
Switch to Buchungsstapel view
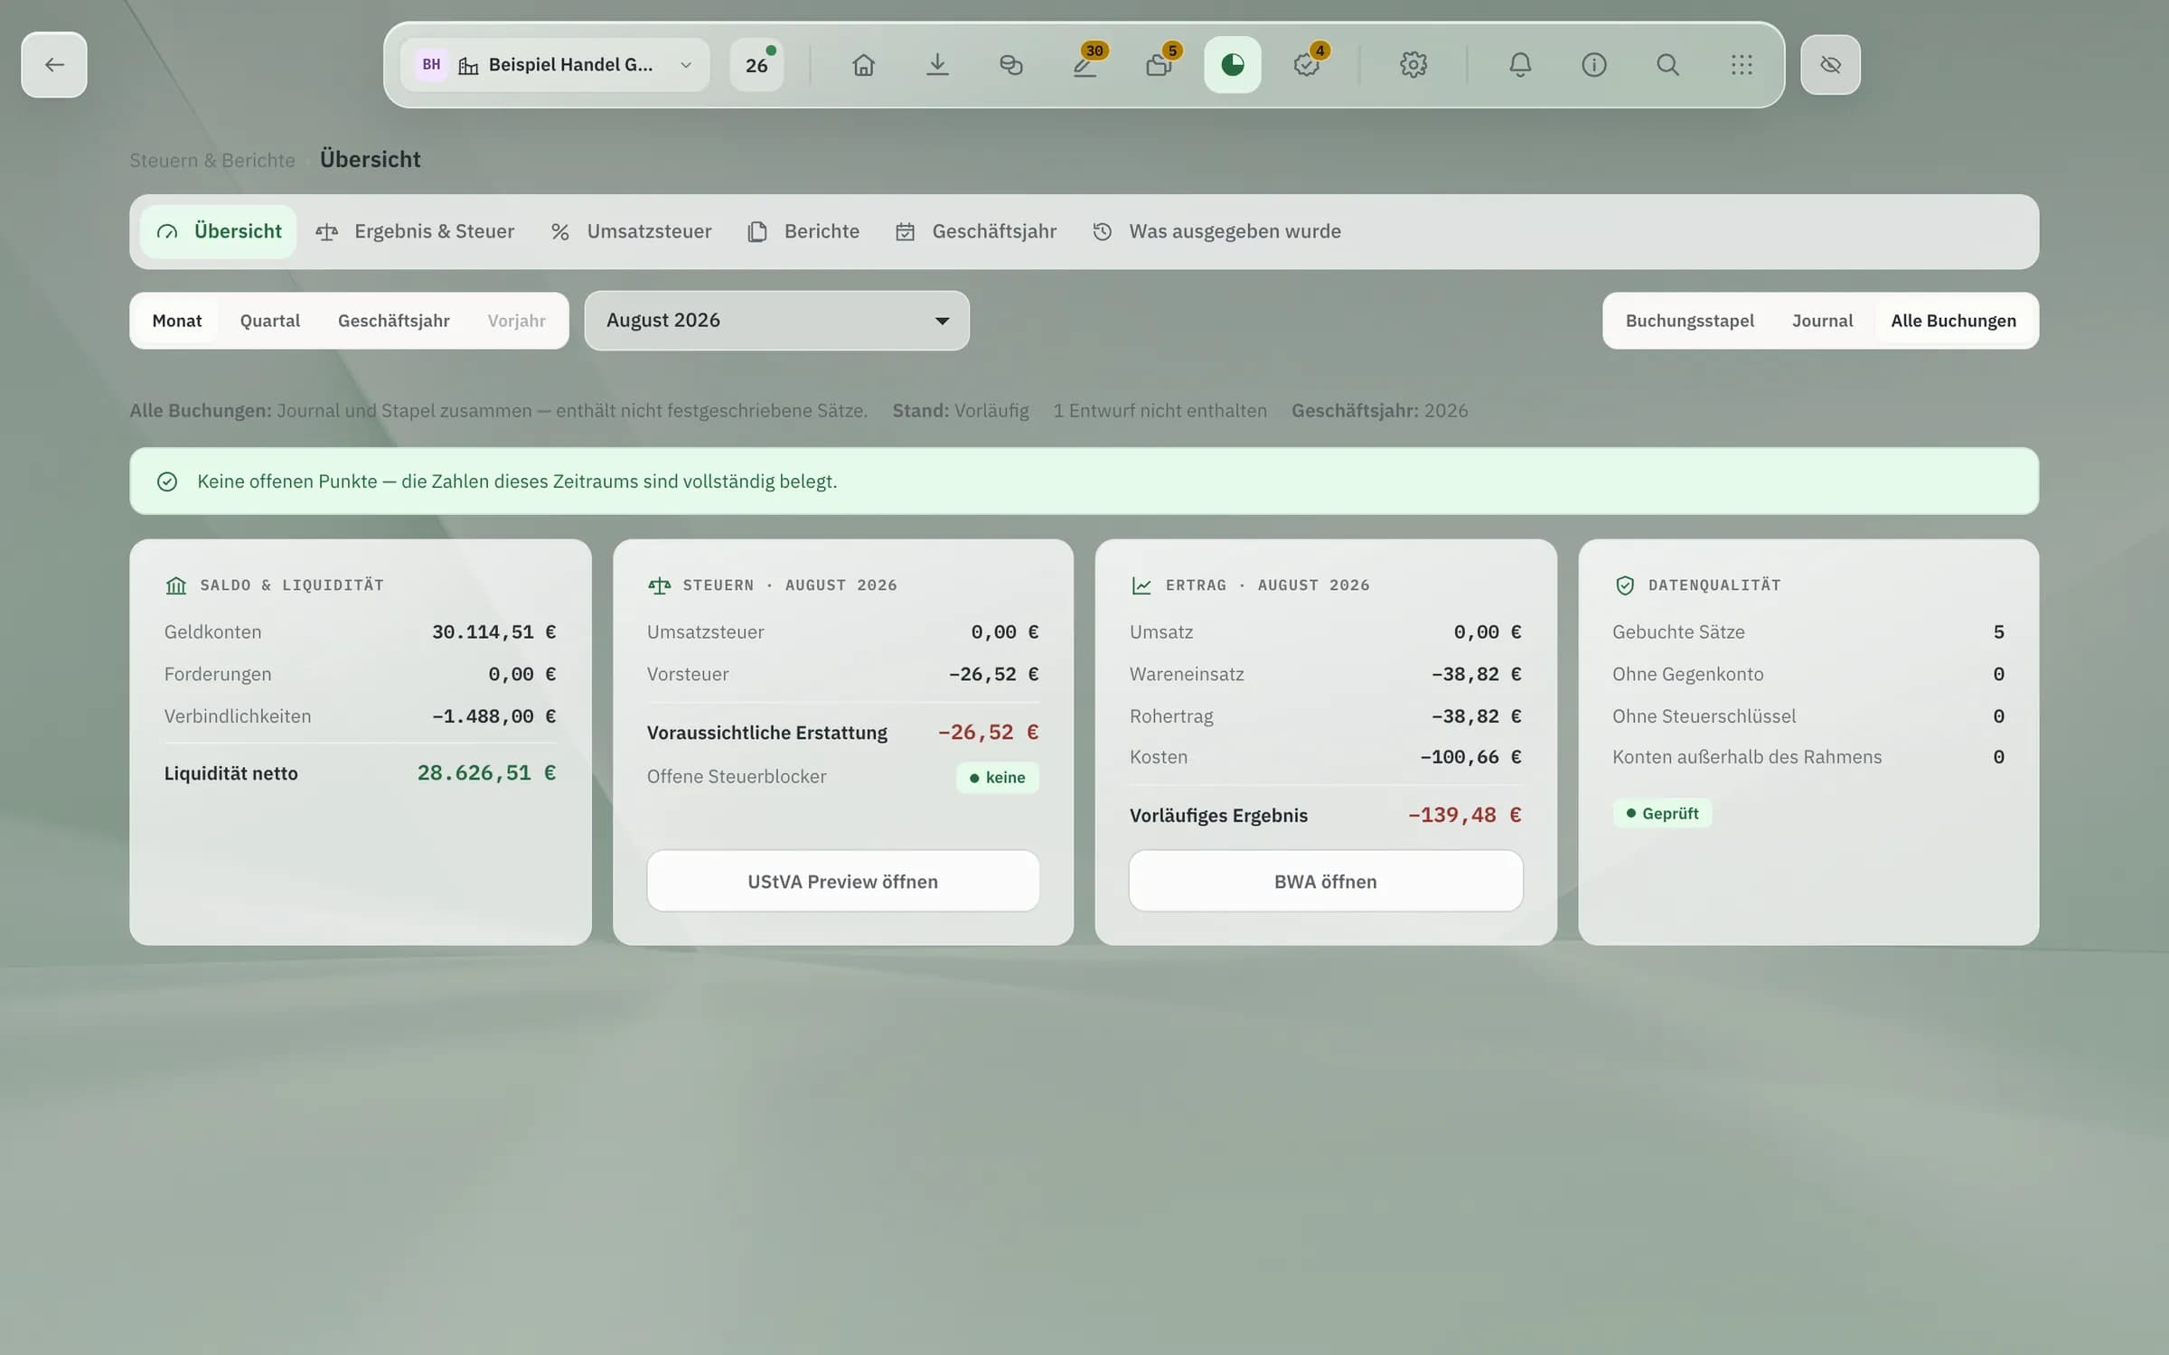[1690, 321]
